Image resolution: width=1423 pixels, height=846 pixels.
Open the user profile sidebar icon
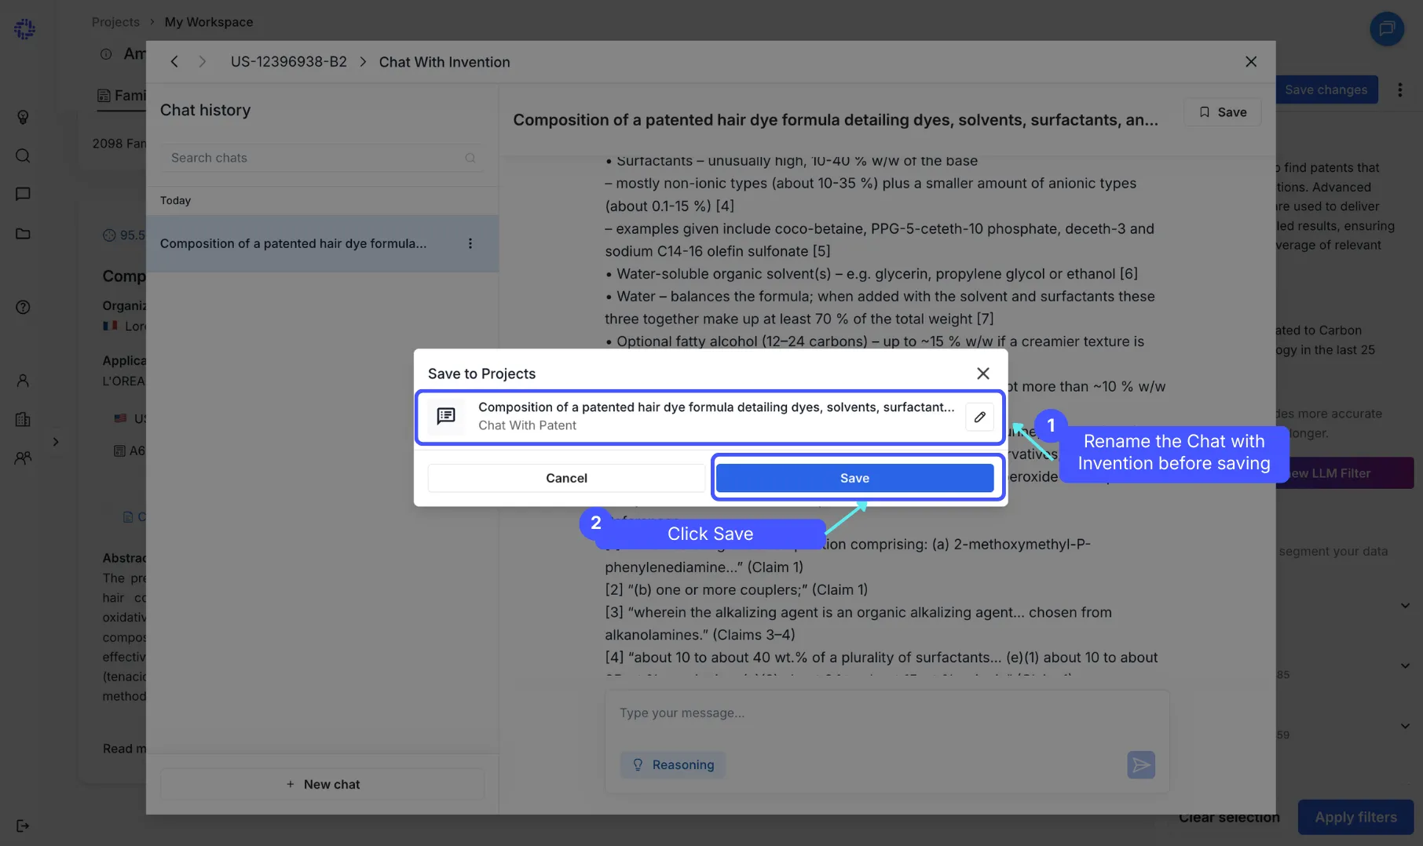click(x=23, y=381)
